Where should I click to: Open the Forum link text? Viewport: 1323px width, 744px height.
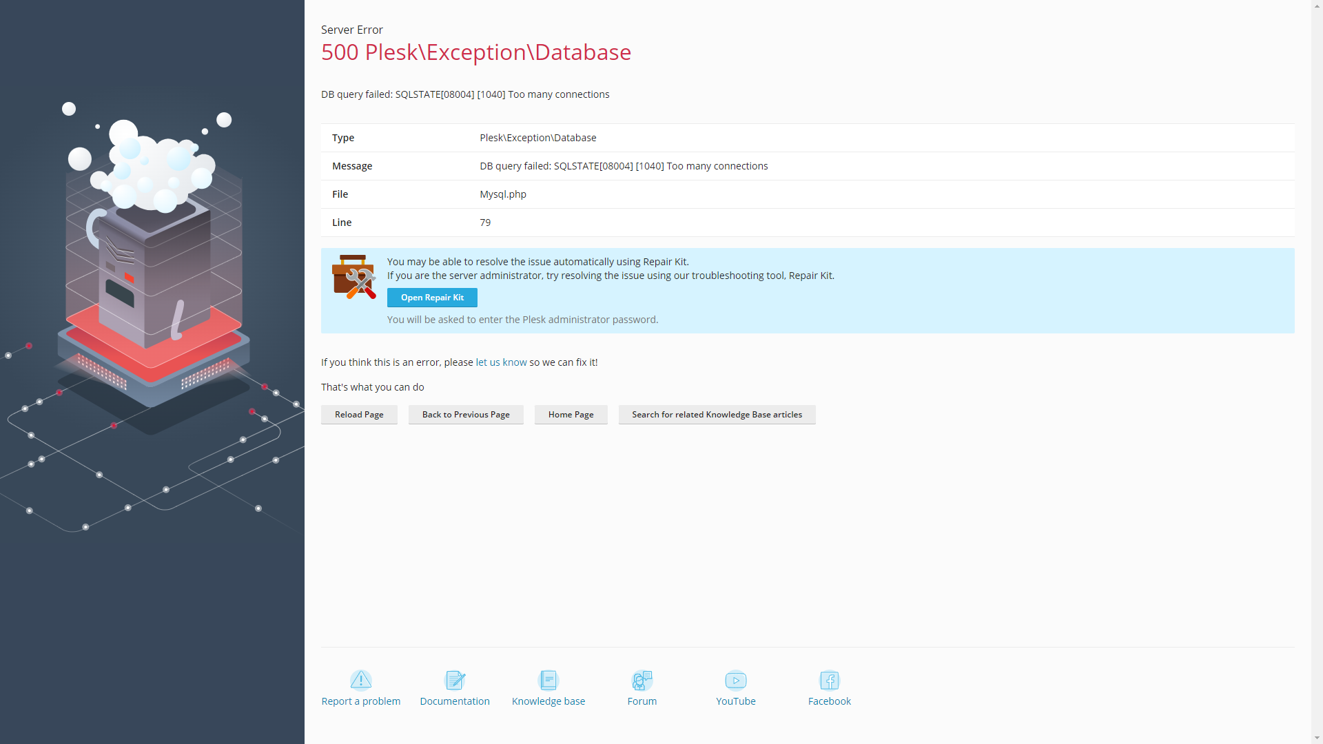[642, 701]
